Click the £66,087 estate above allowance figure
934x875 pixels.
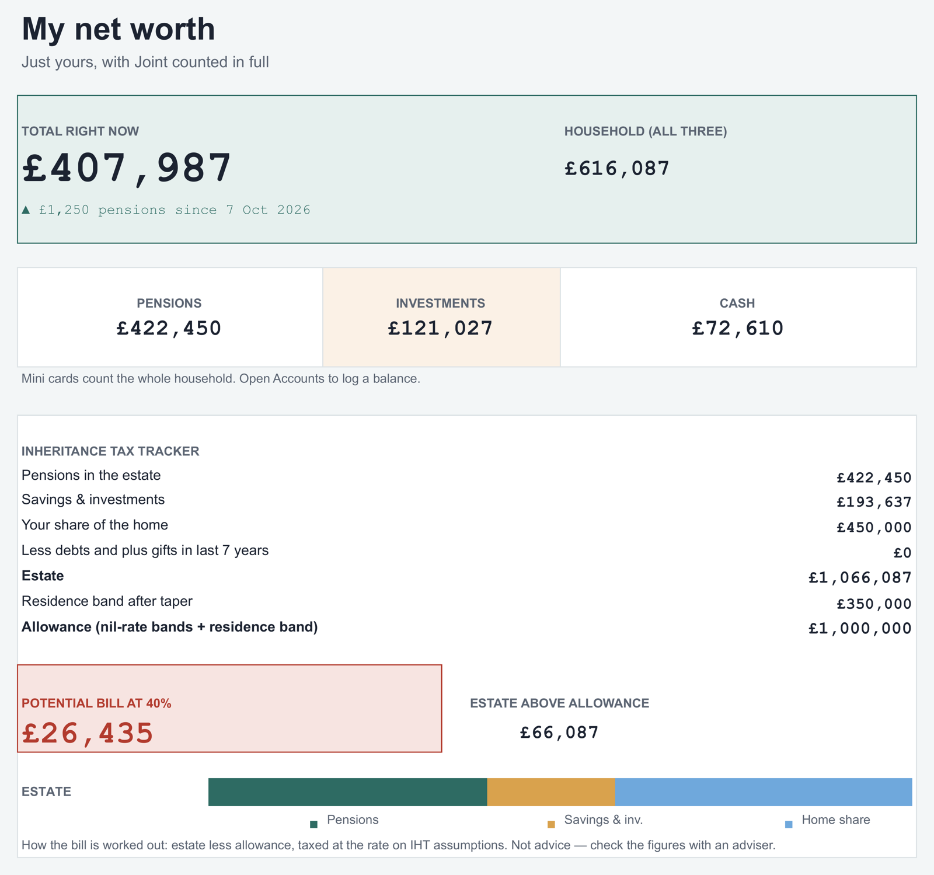559,733
